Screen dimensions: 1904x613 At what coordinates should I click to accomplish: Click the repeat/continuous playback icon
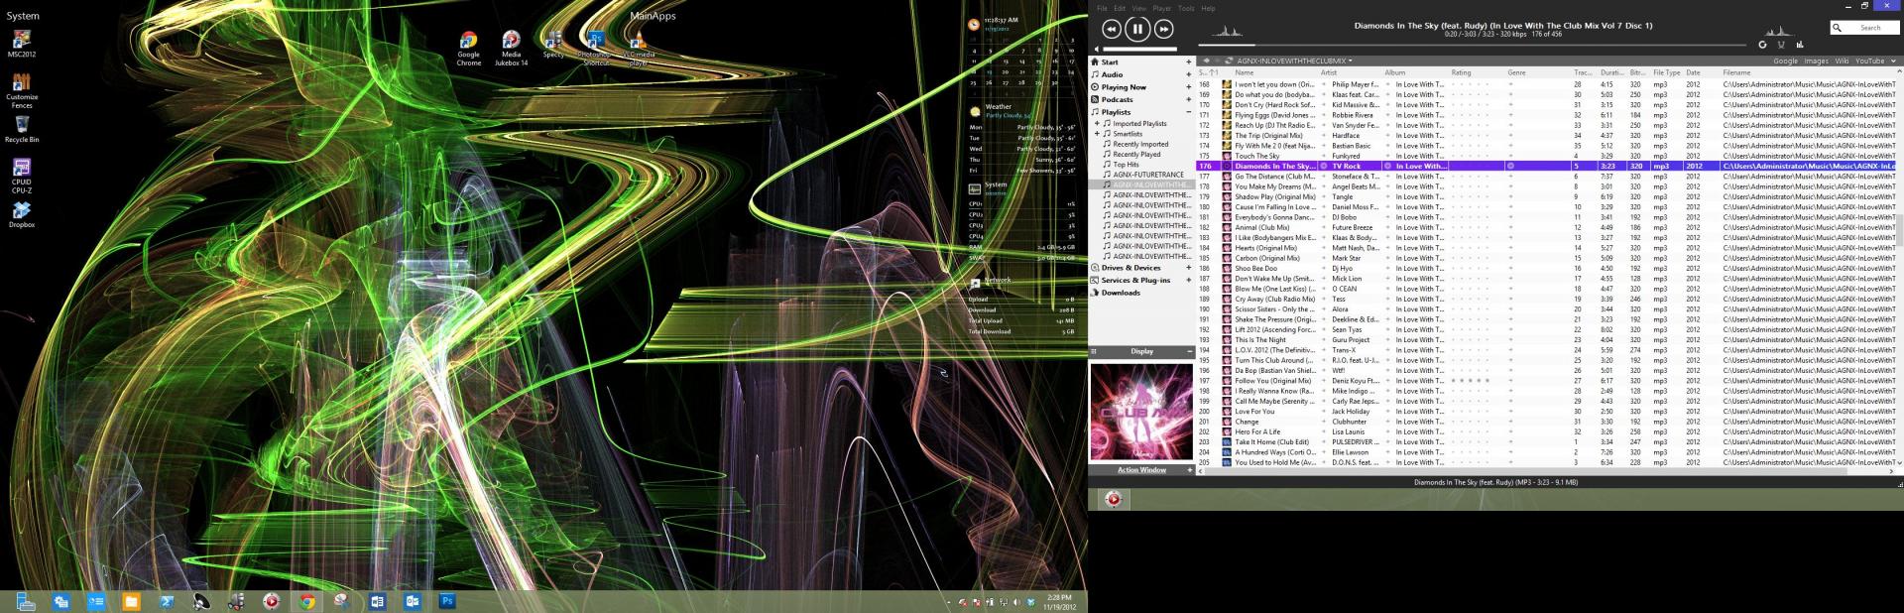[1762, 45]
